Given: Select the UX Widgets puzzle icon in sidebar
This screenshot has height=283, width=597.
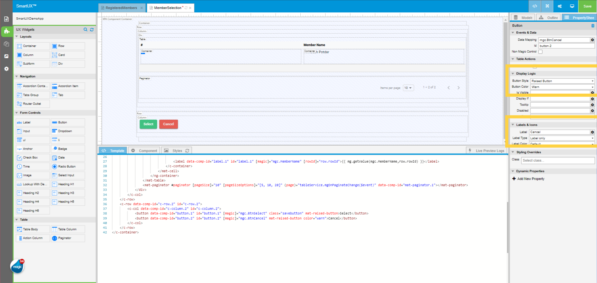Looking at the screenshot, I should tap(6, 31).
